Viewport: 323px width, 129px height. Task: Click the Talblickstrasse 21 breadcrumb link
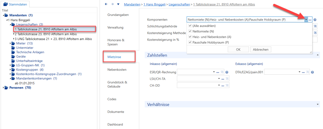(224, 4)
